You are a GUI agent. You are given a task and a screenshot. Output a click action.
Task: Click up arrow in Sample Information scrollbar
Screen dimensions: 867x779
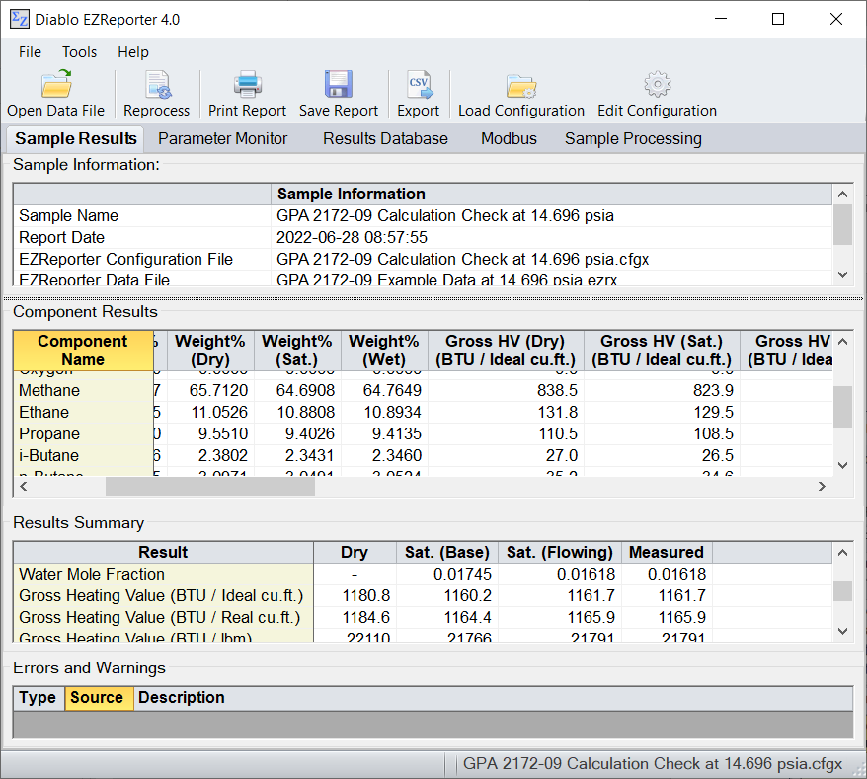(x=842, y=195)
